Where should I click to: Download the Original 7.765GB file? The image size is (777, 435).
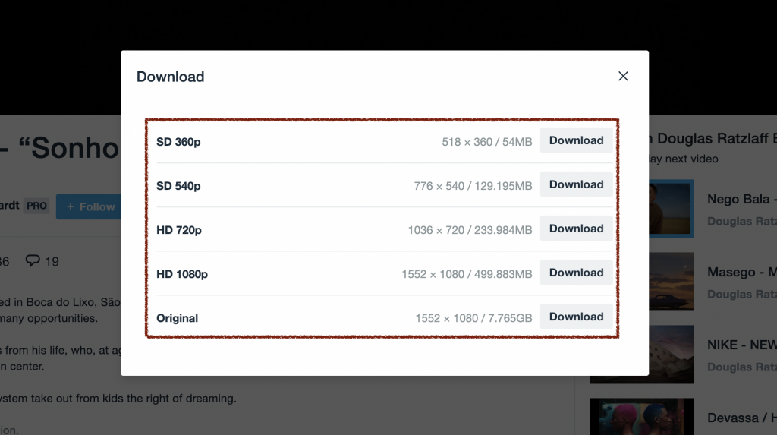576,317
